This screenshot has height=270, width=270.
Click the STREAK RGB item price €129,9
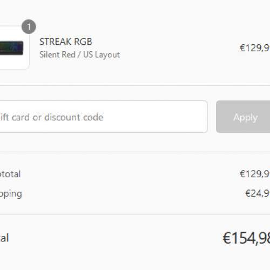click(255, 48)
